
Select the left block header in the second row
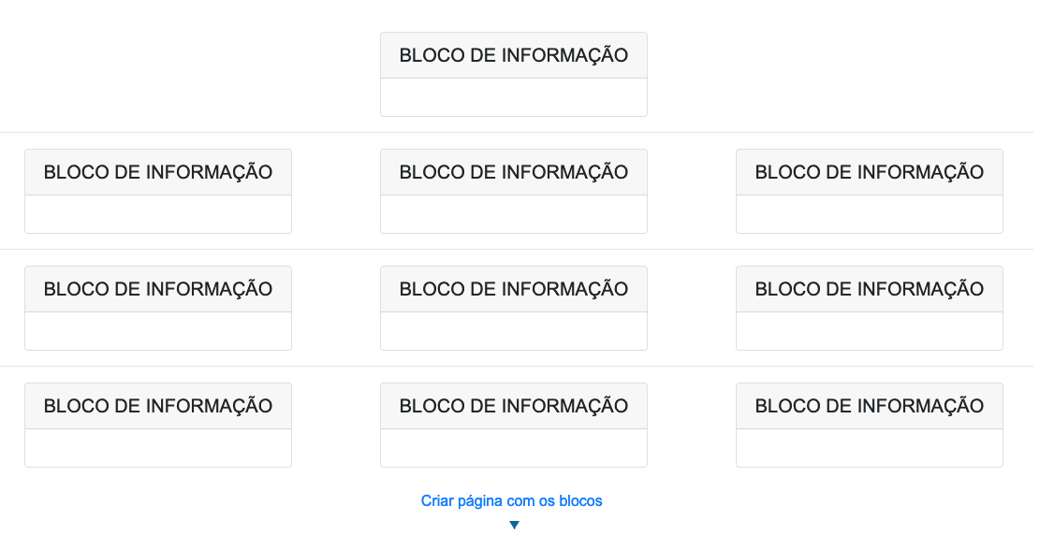coord(157,172)
